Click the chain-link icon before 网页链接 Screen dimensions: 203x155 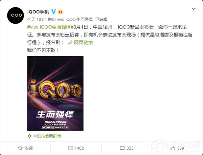point(70,43)
